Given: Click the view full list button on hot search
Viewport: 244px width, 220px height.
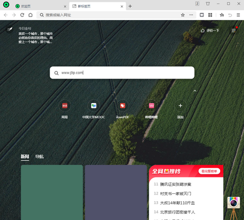Looking at the screenshot, I should (209, 171).
